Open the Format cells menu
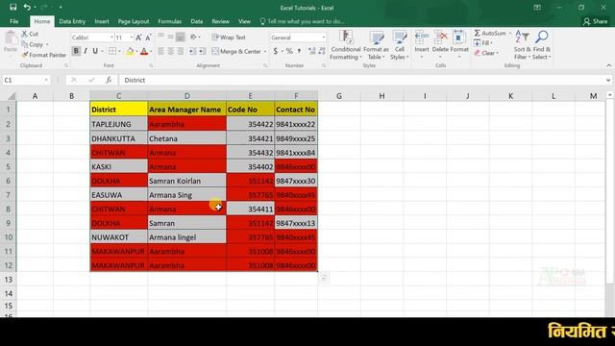 [459, 45]
